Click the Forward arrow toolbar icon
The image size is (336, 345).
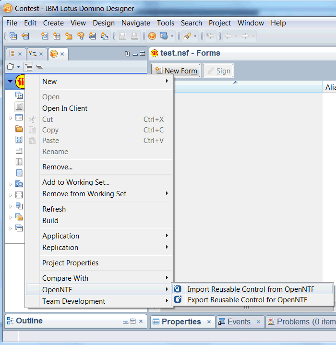[245, 36]
